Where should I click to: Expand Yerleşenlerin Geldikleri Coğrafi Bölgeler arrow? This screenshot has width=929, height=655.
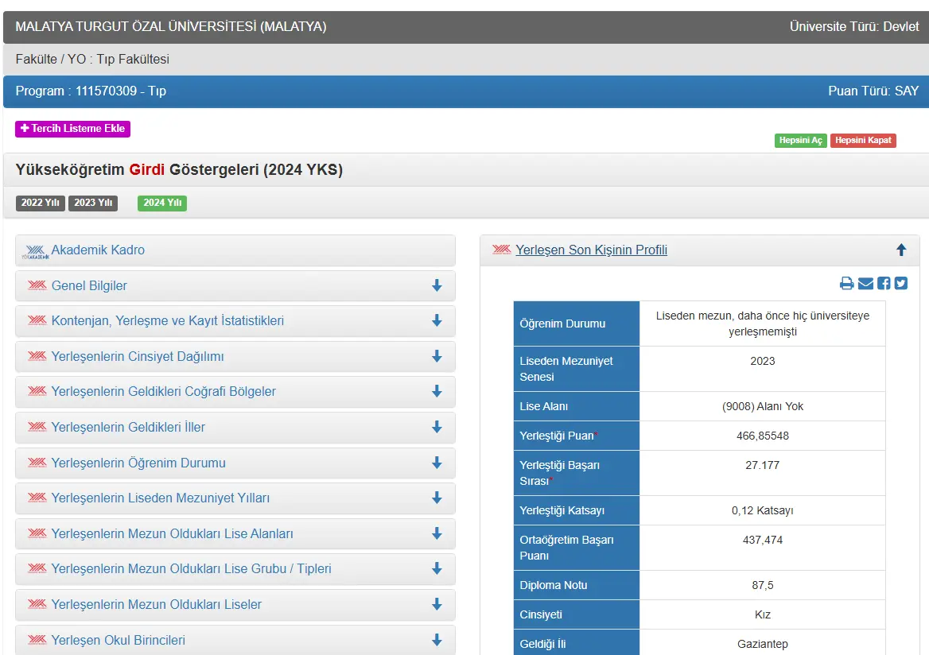[437, 391]
